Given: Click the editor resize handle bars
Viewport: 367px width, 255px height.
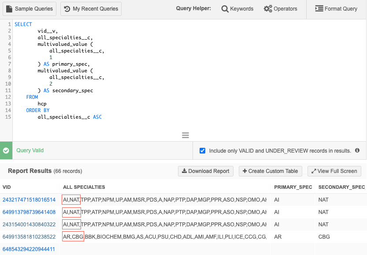Looking at the screenshot, I should 185,135.
